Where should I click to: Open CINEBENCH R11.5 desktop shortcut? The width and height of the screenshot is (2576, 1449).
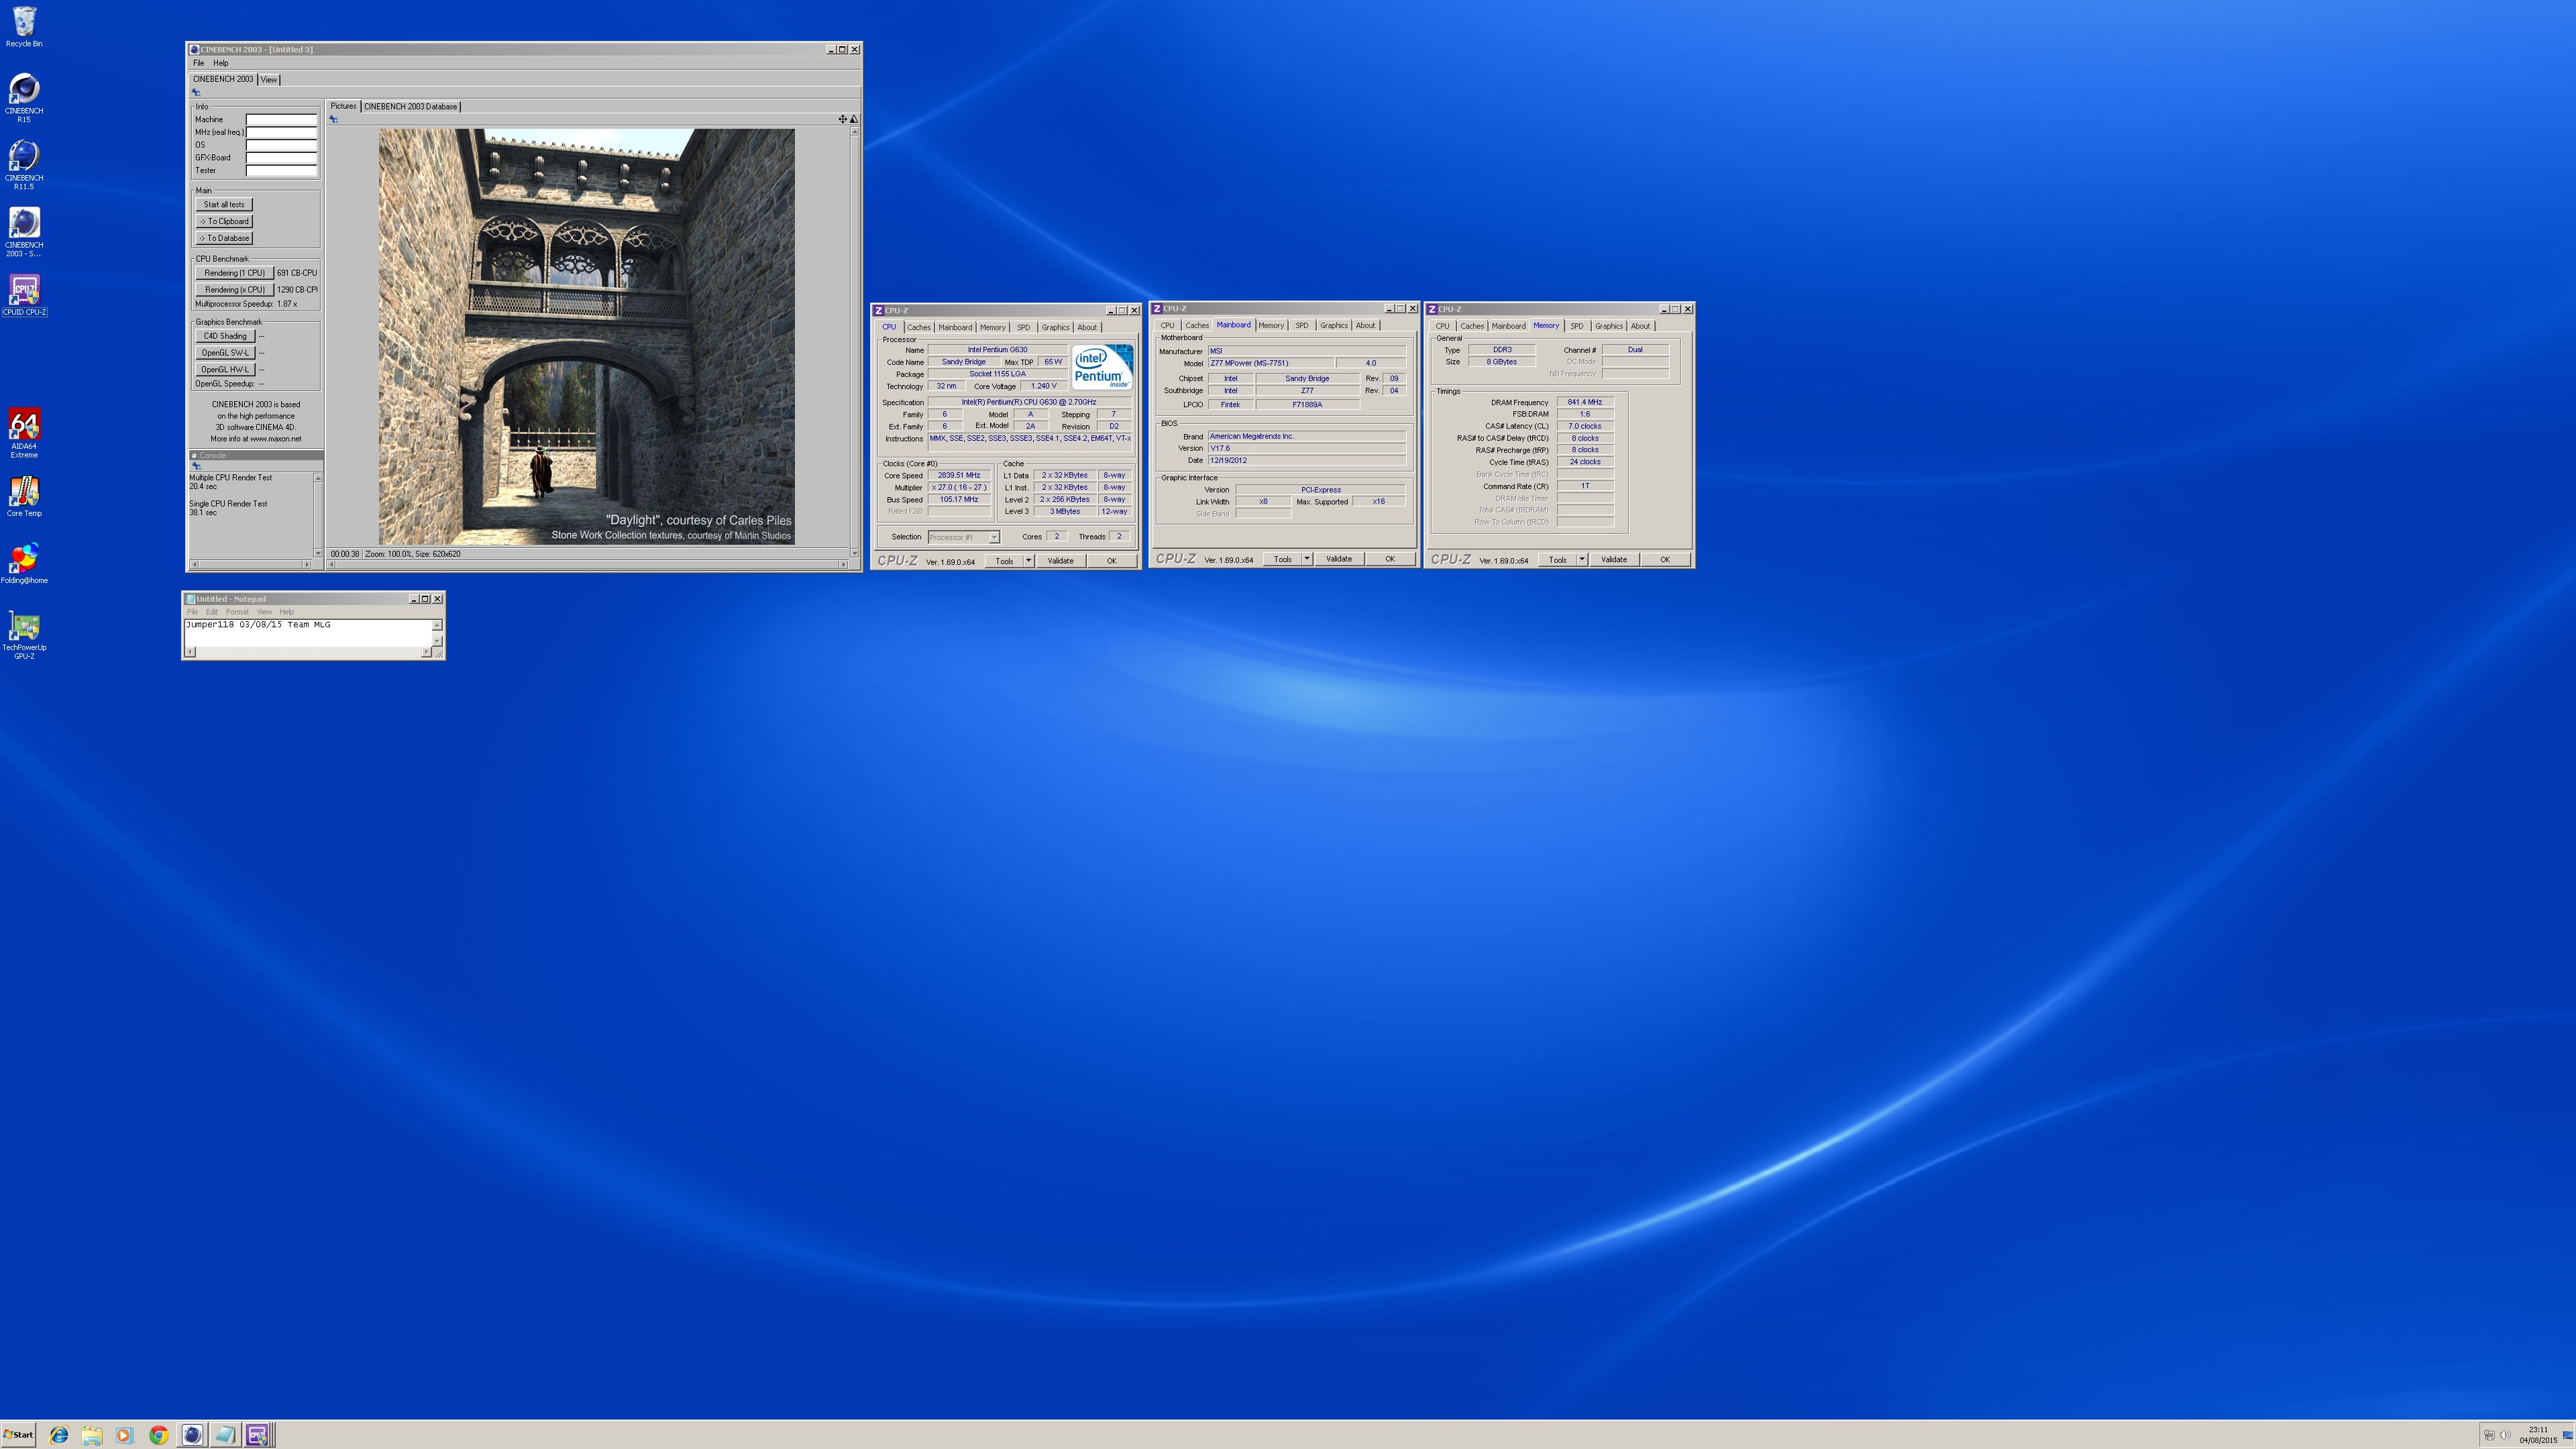(24, 165)
